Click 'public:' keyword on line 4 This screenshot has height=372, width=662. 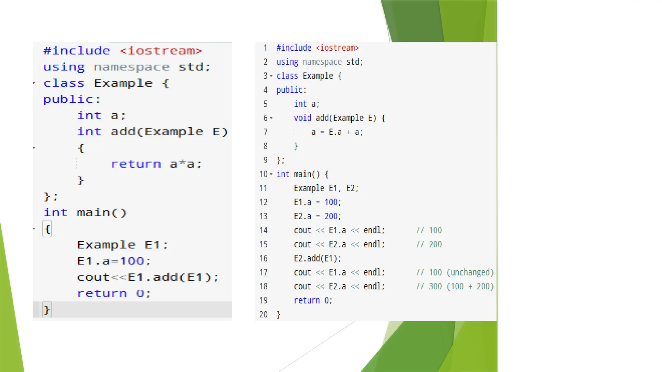291,90
